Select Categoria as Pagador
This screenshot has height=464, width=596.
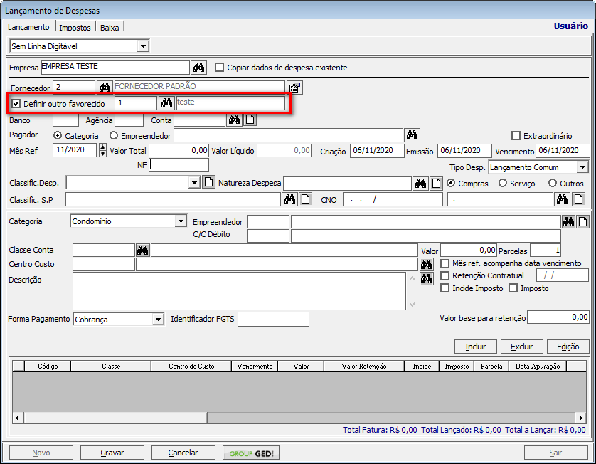coord(58,135)
